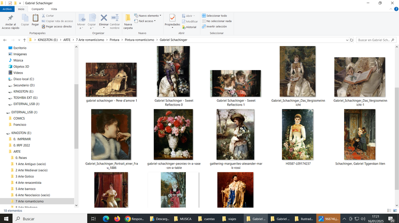Viewport: 399px width, 223px height.
Task: Click Invertir selección
Action: pyautogui.click(x=214, y=26)
